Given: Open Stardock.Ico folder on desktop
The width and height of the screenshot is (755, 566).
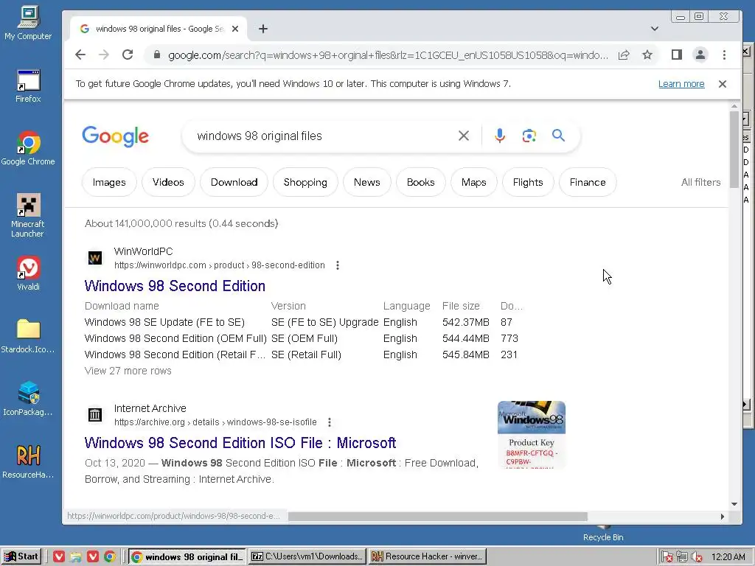Looking at the screenshot, I should point(28,336).
